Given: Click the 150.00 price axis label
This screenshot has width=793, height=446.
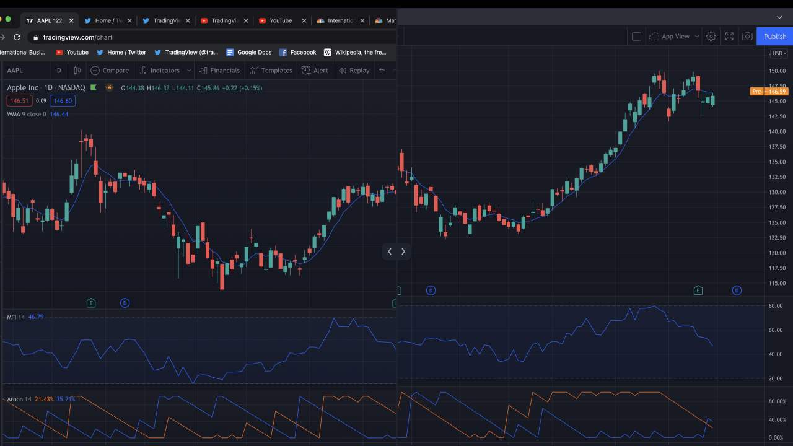Looking at the screenshot, I should (x=777, y=71).
